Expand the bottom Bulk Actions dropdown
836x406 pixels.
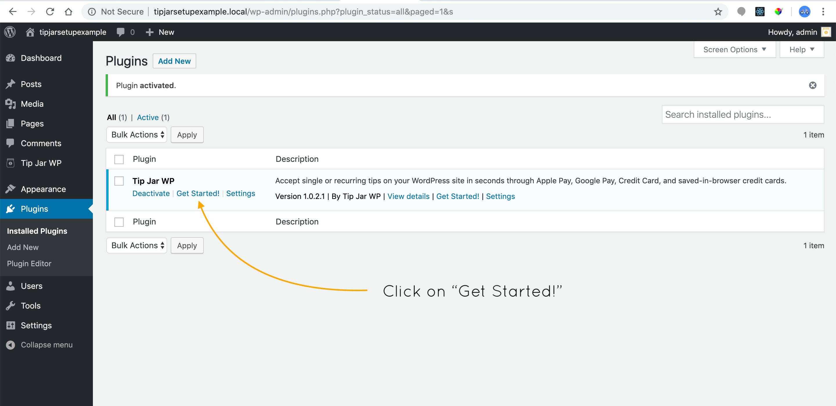136,245
